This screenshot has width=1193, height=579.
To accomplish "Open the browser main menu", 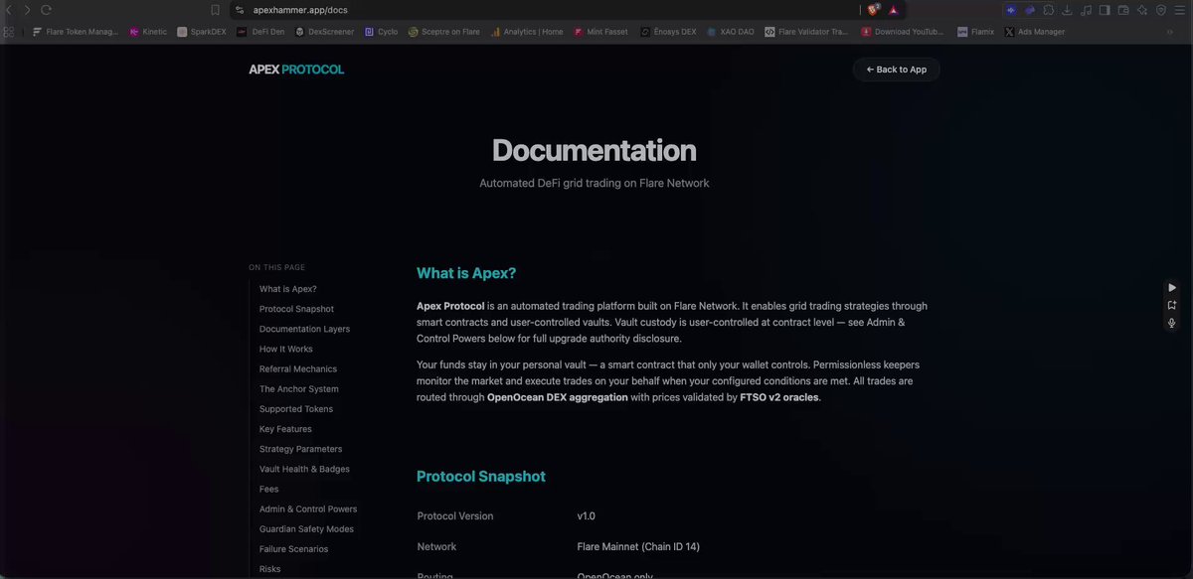I will tap(1180, 10).
